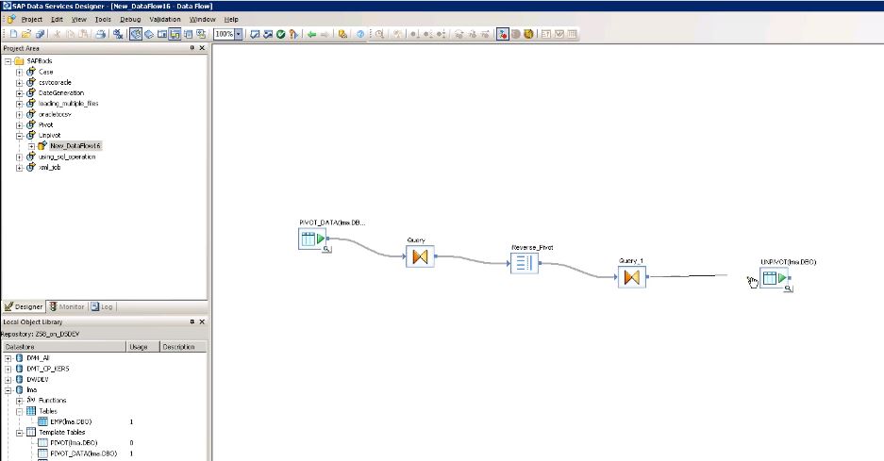Open the Validation menu
Image resolution: width=884 pixels, height=461 pixels.
165,19
